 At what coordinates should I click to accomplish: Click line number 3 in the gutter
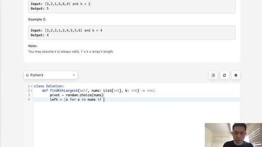pos(29,95)
